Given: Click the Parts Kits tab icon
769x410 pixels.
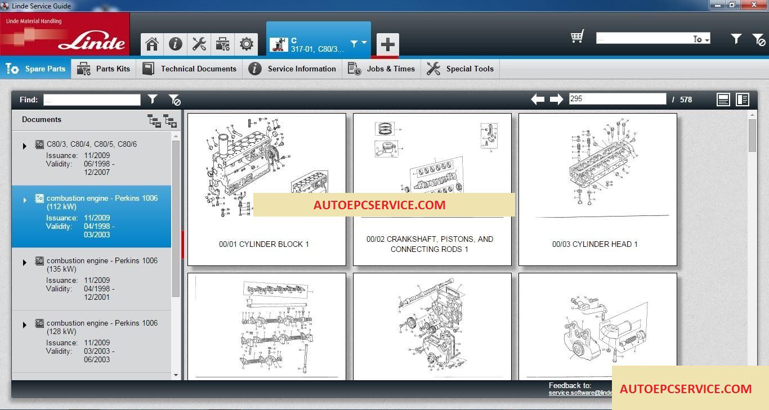Looking at the screenshot, I should tap(84, 69).
